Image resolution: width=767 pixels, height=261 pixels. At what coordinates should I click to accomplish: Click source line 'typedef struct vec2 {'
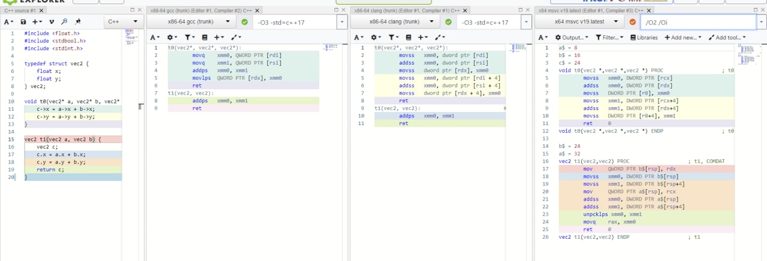click(56, 63)
